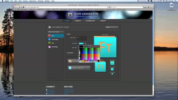The height and width of the screenshot is (100, 178).
Task: Click the page vertical scrollbar
Action: [x=153, y=53]
